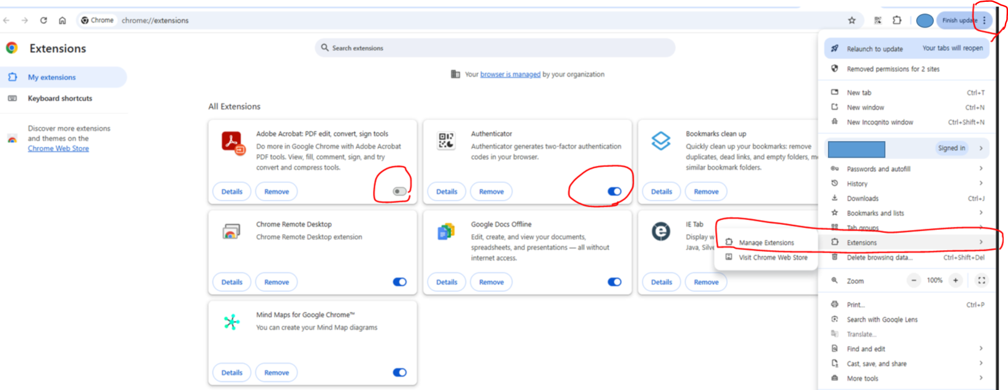This screenshot has height=390, width=1008.
Task: Bookmark this page with the star icon
Action: click(852, 20)
